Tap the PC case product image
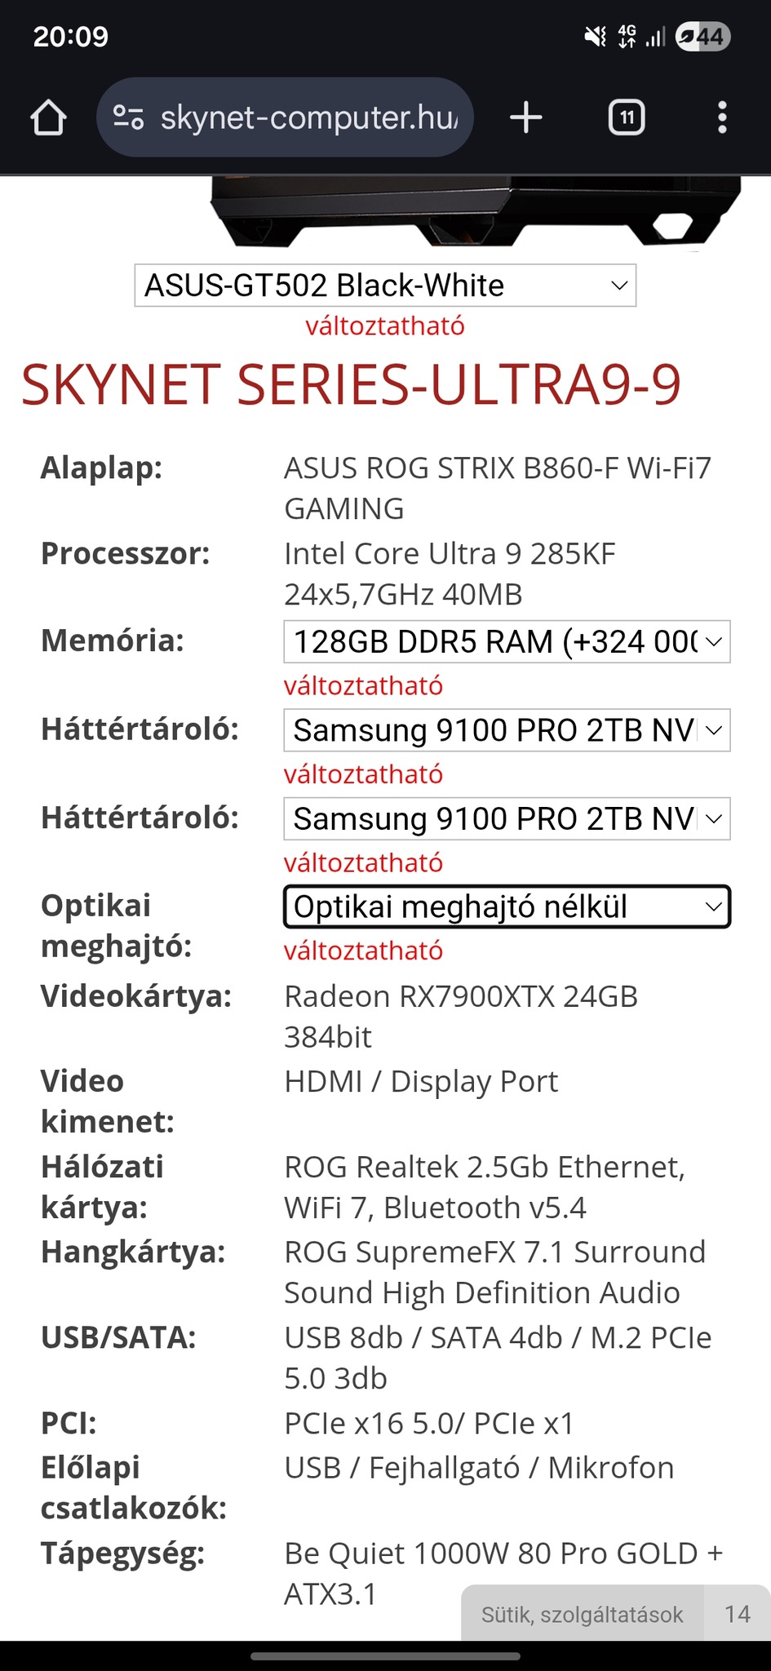The width and height of the screenshot is (771, 1671). 476,211
